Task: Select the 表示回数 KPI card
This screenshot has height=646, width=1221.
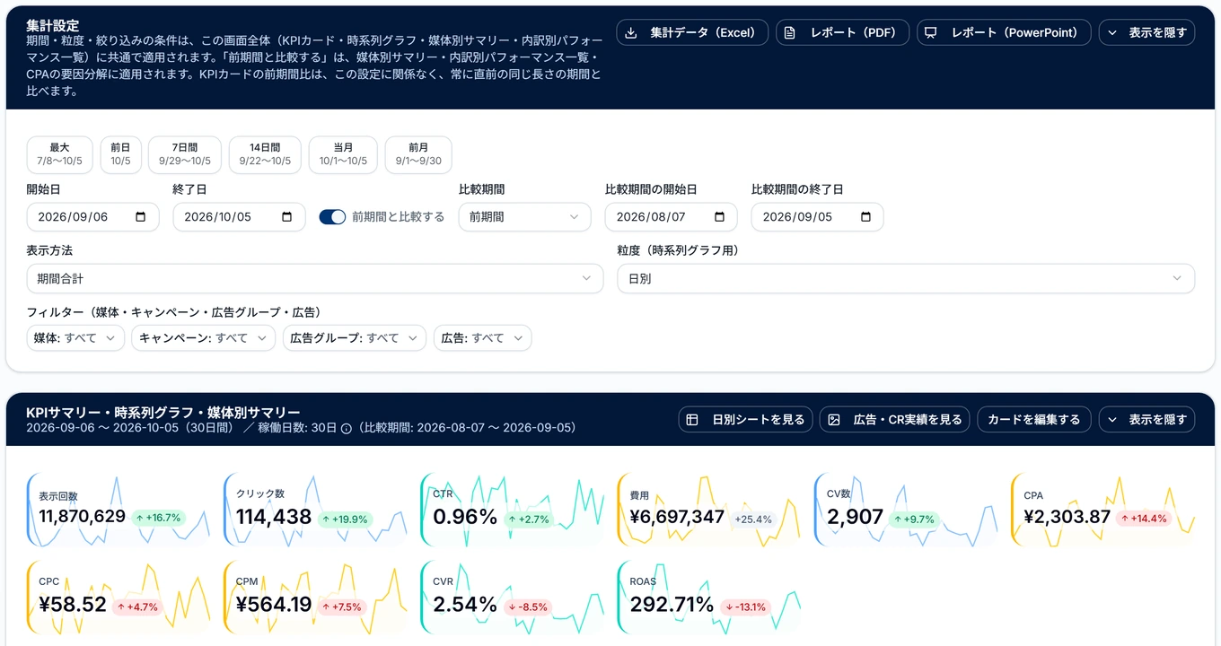Action: pos(119,510)
